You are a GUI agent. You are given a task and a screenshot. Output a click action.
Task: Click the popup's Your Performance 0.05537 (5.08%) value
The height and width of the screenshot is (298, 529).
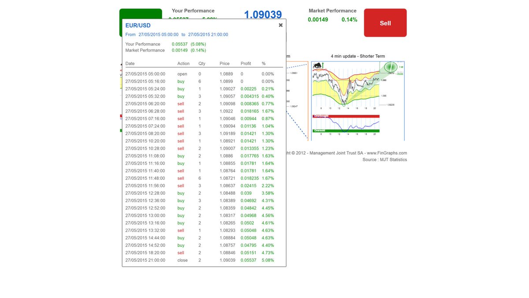pos(189,44)
